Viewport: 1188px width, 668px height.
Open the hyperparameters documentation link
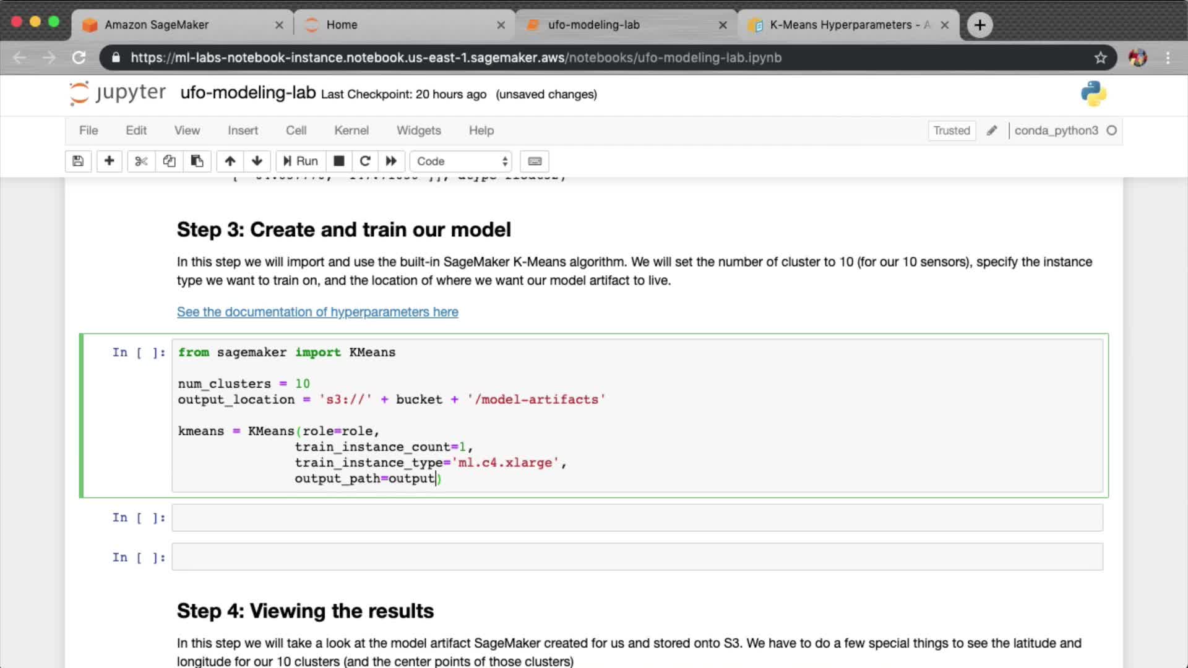[317, 312]
